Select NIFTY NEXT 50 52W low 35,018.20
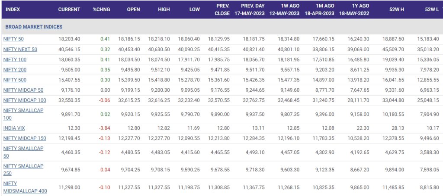Screen dimensions: 443x196 pos(428,50)
